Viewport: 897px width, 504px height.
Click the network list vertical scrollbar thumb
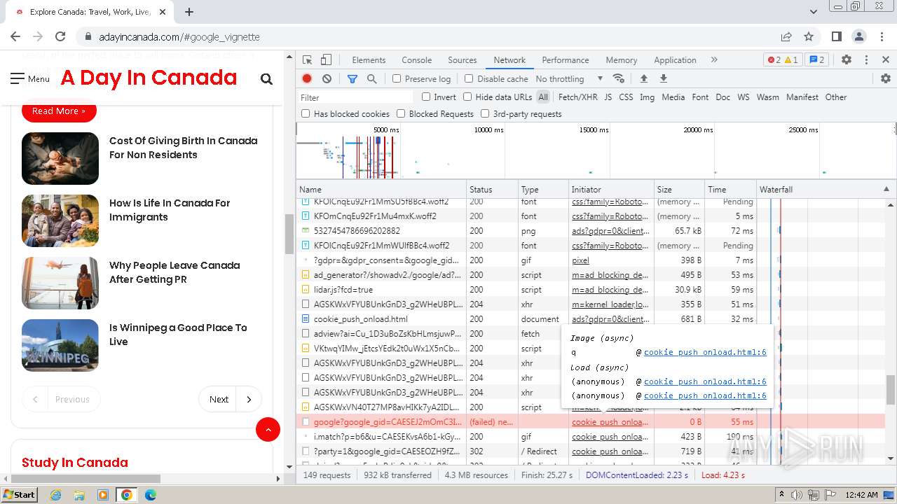coord(891,391)
